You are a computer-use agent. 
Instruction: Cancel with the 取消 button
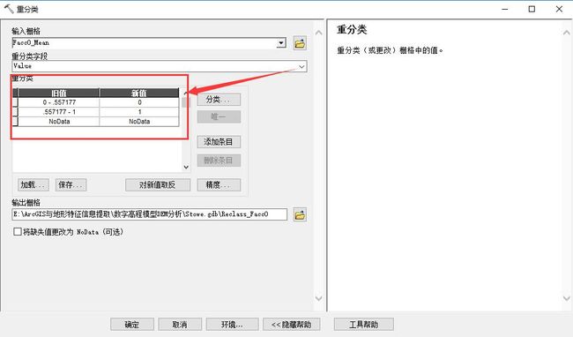pos(180,324)
